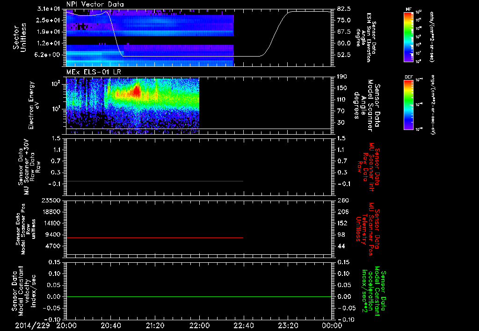The height and width of the screenshot is (331, 479).
Task: Click the DEF color bar
Action: [x=409, y=105]
